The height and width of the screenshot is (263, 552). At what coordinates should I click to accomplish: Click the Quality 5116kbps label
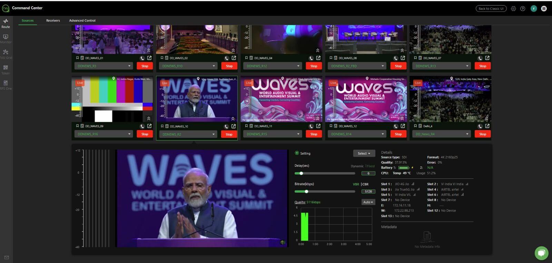click(307, 202)
